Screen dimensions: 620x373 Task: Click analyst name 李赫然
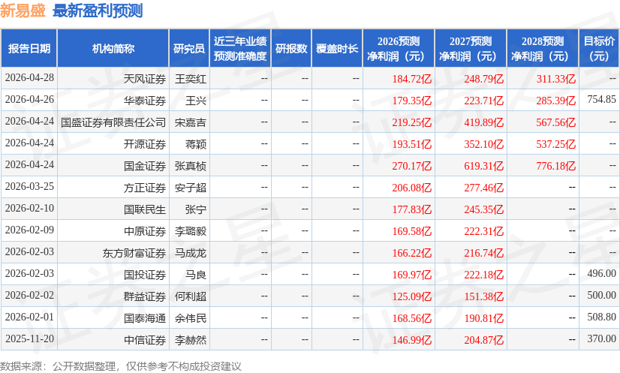(x=191, y=340)
